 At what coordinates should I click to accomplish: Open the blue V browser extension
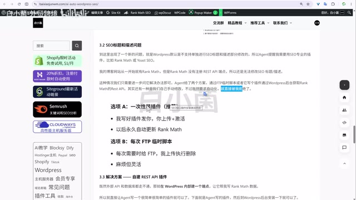click(318, 4)
